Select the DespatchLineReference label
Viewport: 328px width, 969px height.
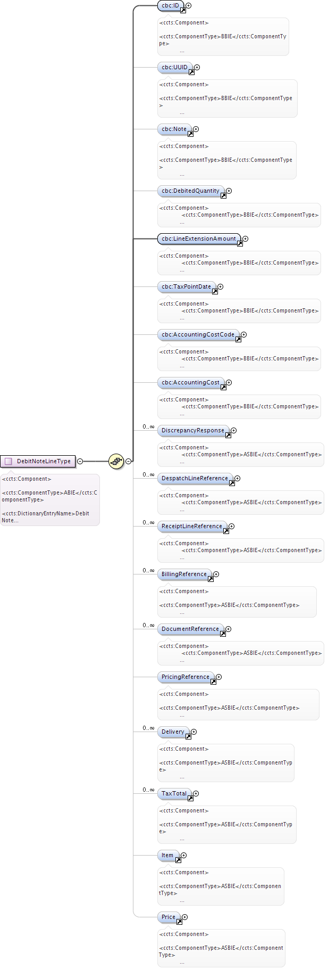click(x=195, y=478)
